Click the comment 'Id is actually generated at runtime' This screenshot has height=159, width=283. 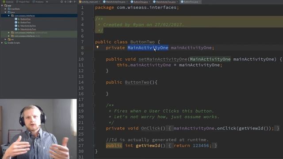coord(157,140)
